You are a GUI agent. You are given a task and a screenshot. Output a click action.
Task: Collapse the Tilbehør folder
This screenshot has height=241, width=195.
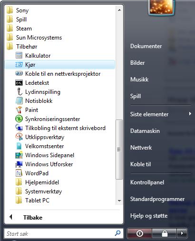click(60, 47)
